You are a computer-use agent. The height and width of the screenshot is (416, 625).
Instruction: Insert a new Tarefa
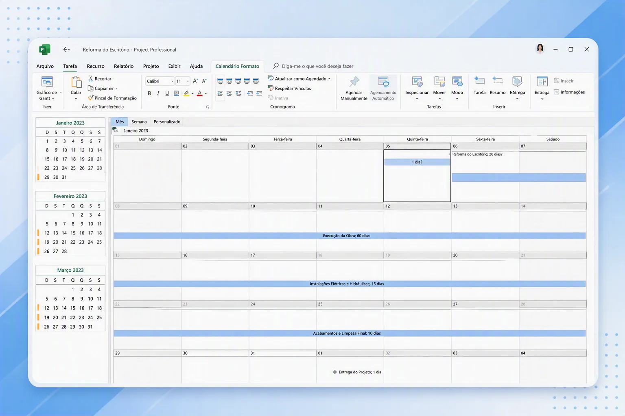point(480,86)
